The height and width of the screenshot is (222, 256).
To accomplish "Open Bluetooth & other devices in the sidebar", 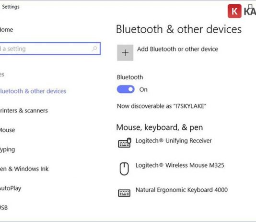I will (x=33, y=91).
